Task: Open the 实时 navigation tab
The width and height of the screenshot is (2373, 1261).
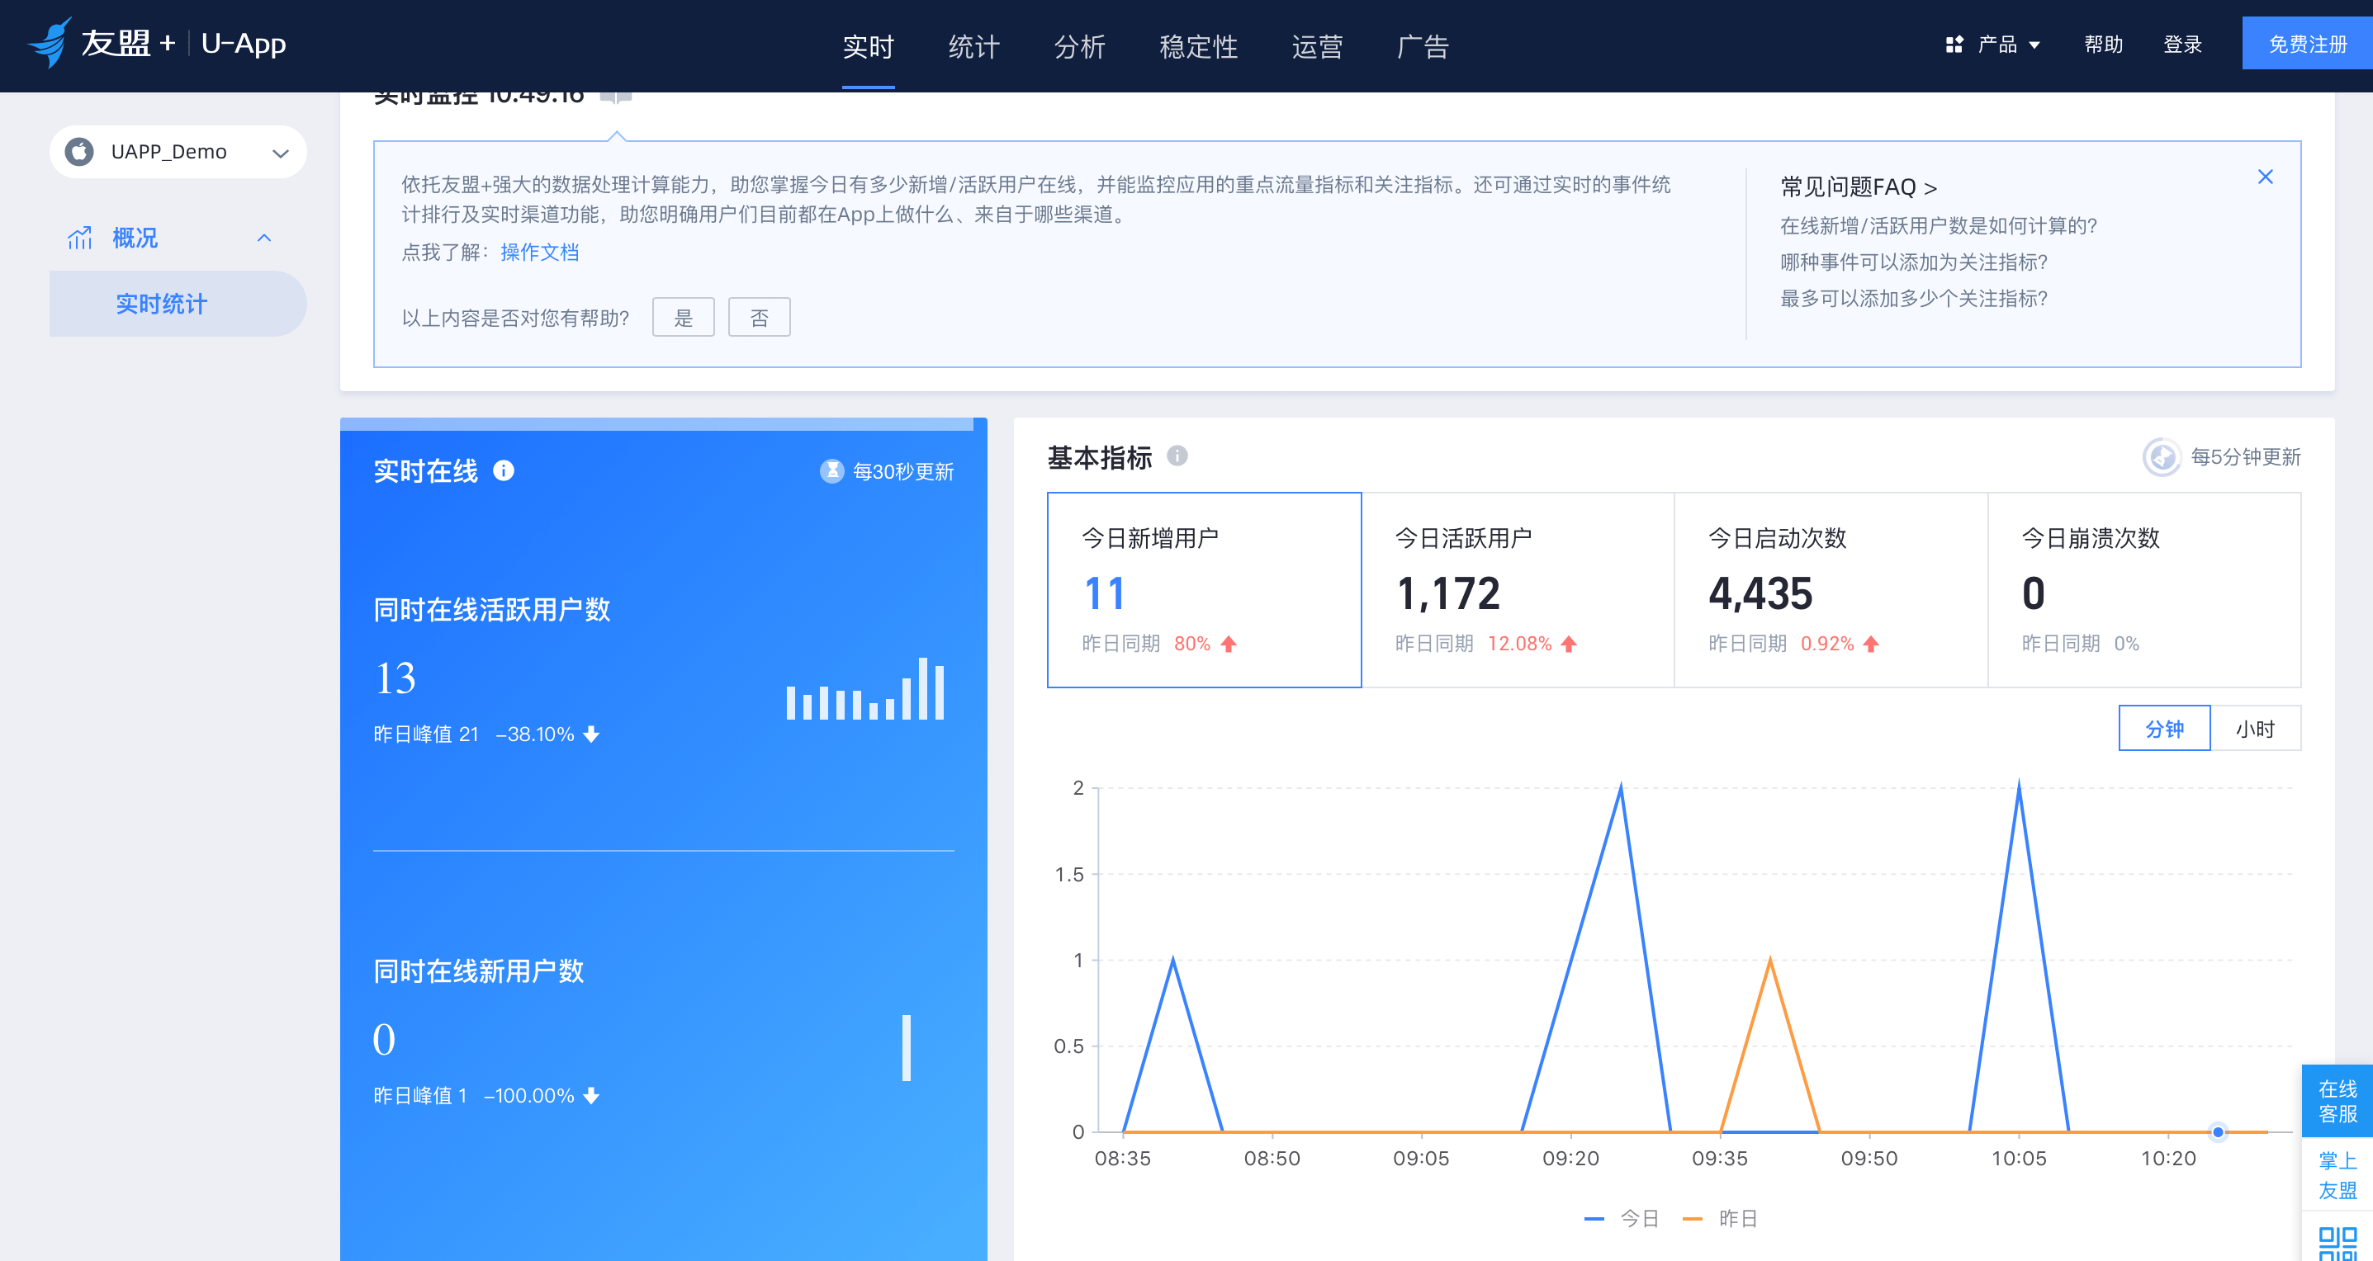Action: tap(868, 46)
